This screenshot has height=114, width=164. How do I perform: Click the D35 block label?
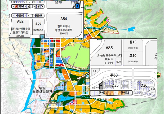(115, 85)
